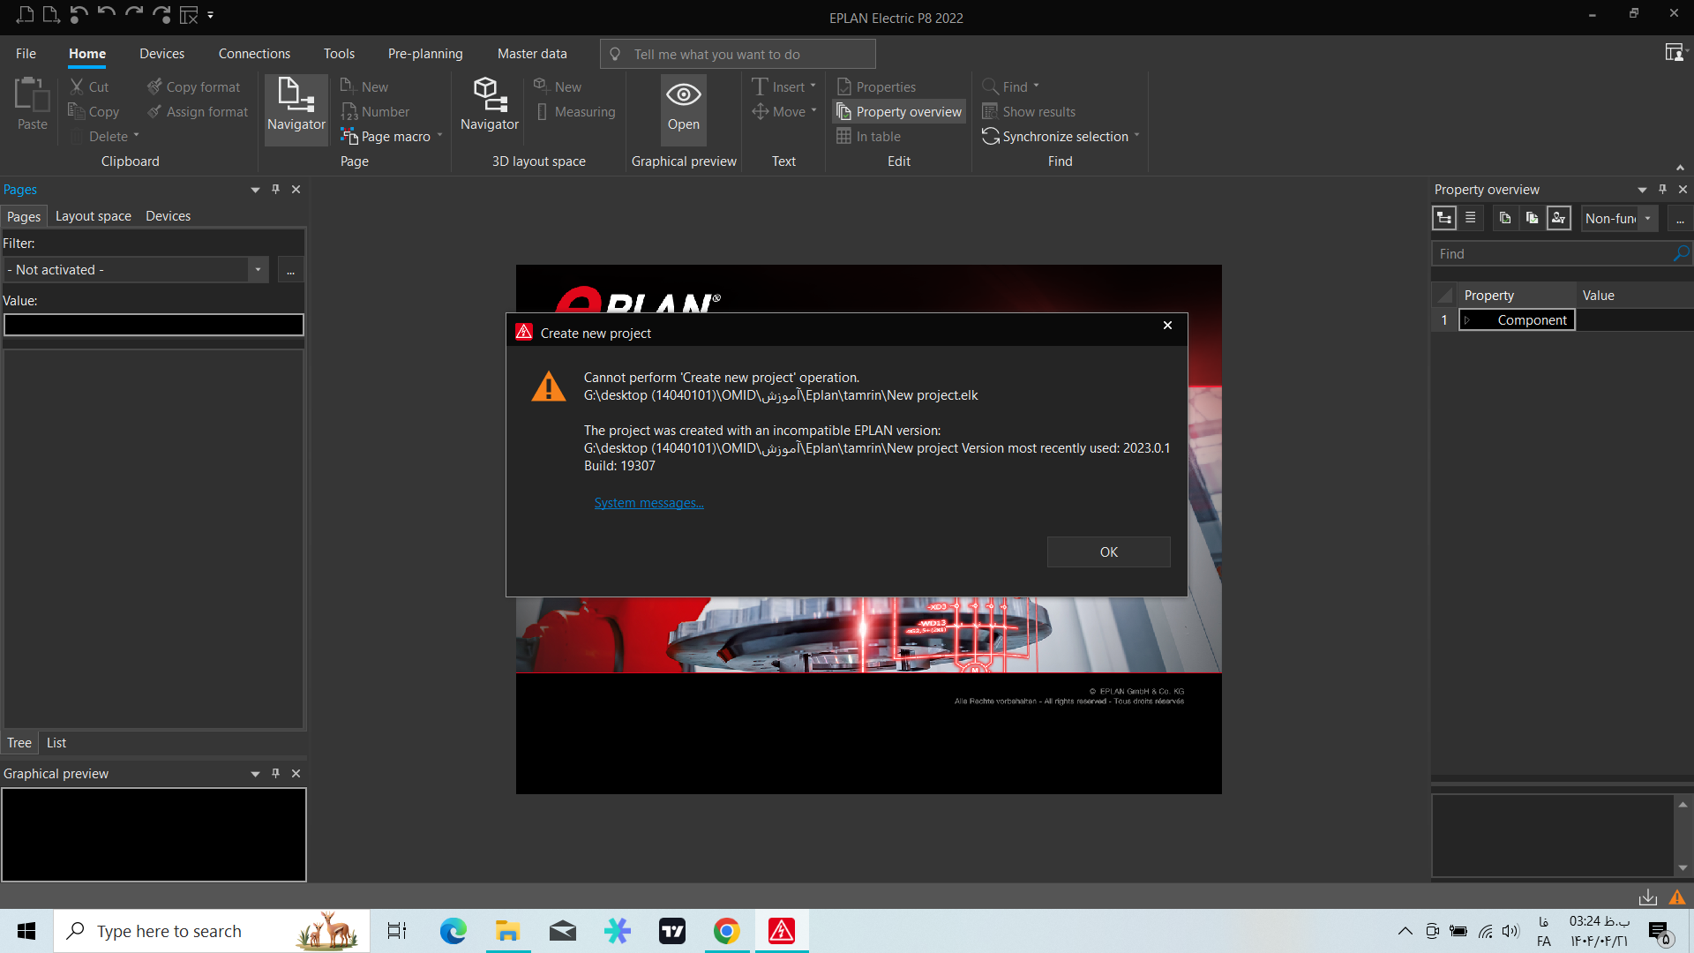Viewport: 1694px width, 953px height.
Task: Expand the Page macro dropdown
Action: (439, 136)
